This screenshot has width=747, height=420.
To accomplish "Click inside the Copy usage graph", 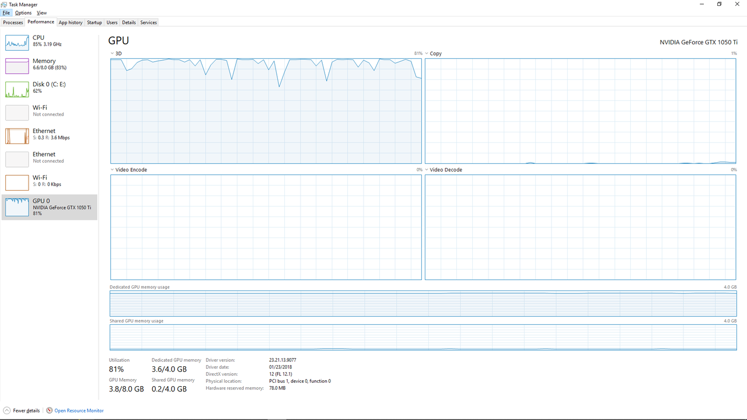I will [581, 111].
